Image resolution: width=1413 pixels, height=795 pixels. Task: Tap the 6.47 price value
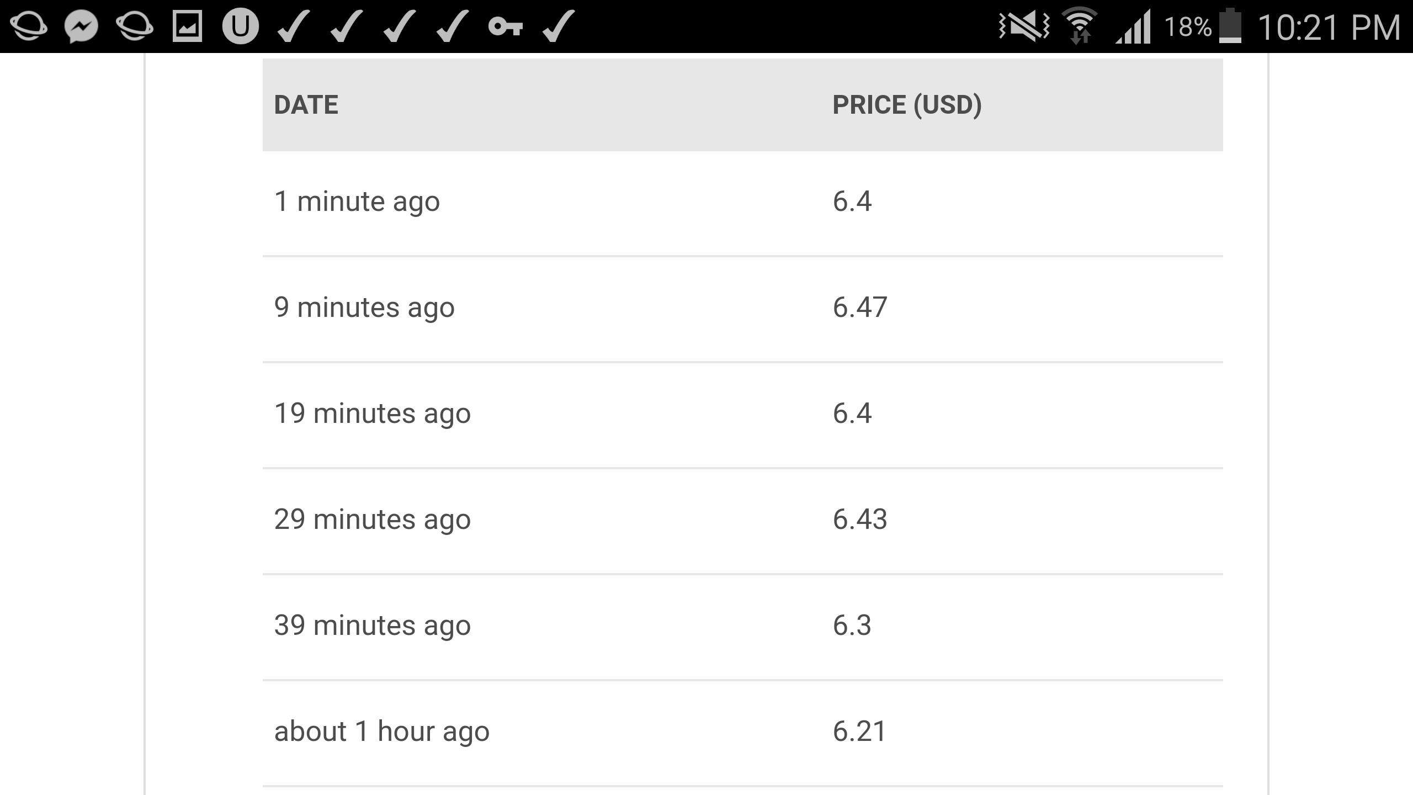coord(860,308)
